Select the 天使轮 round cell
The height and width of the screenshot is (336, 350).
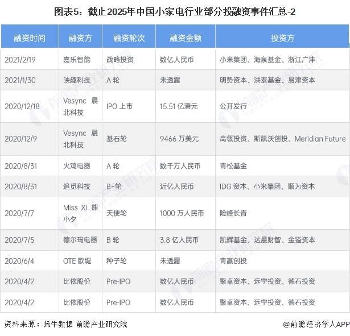[x=118, y=213]
